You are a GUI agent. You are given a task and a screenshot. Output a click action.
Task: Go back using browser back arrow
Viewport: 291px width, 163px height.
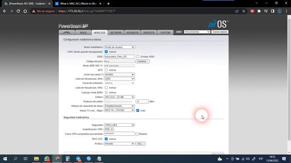tap(5, 11)
